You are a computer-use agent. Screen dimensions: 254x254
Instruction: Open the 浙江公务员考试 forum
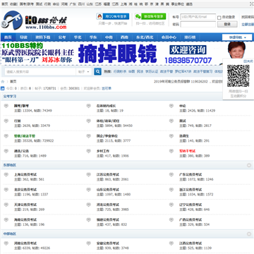(x=190, y=190)
